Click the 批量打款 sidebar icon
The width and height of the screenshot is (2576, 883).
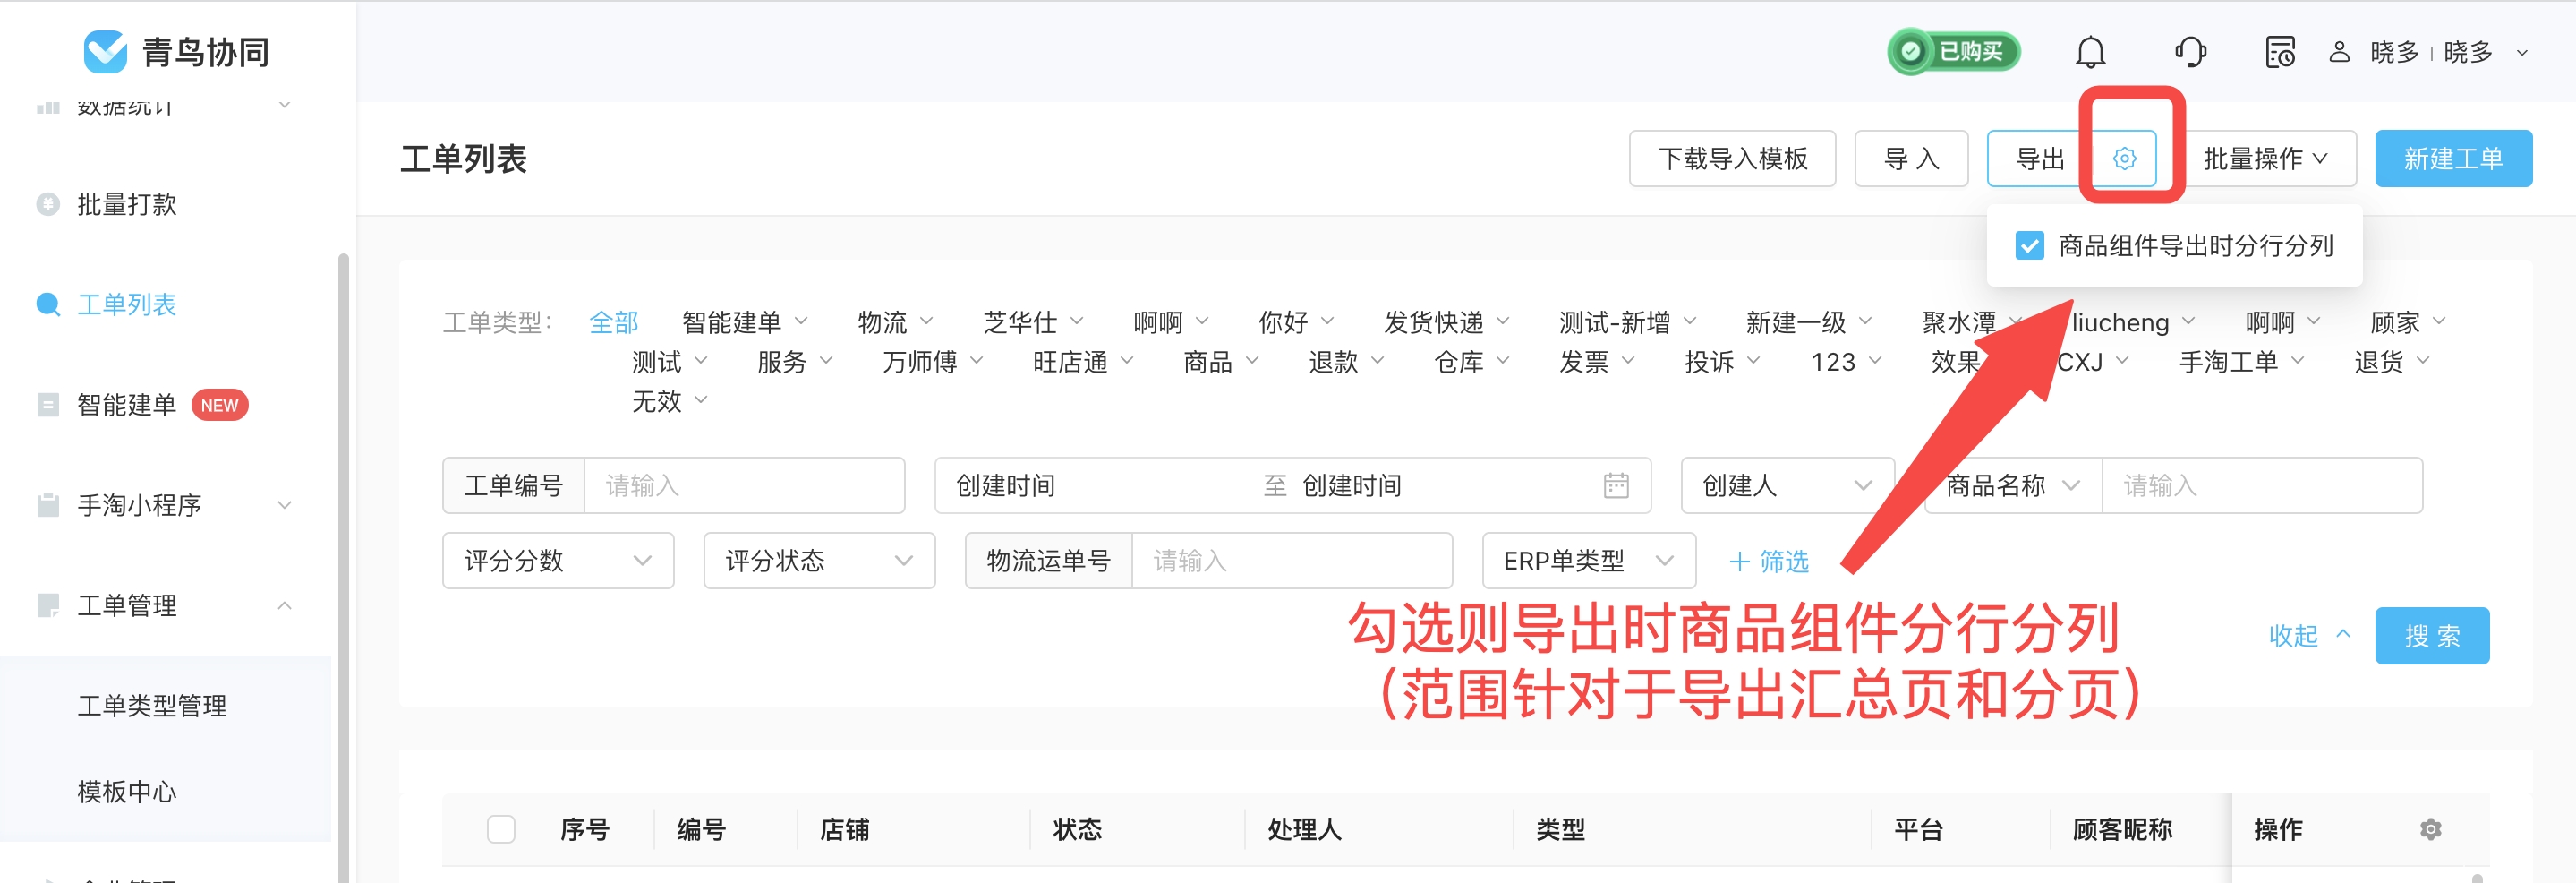coord(48,204)
